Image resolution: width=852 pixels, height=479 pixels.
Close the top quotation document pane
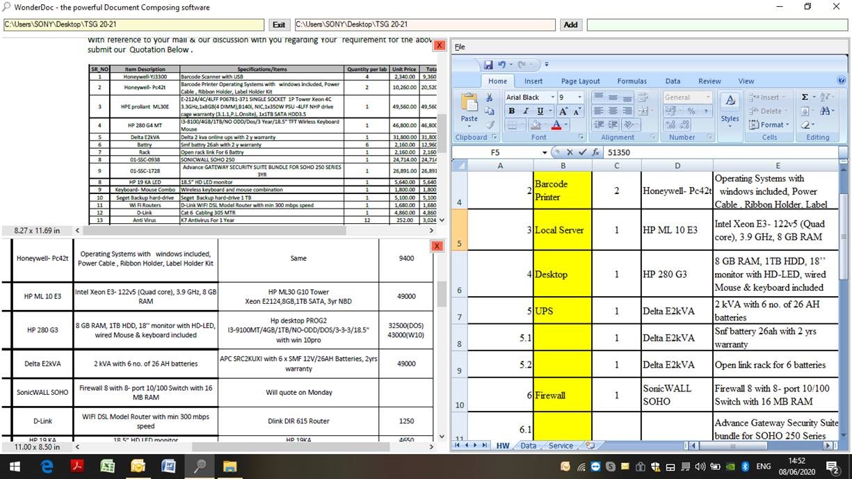tap(439, 45)
